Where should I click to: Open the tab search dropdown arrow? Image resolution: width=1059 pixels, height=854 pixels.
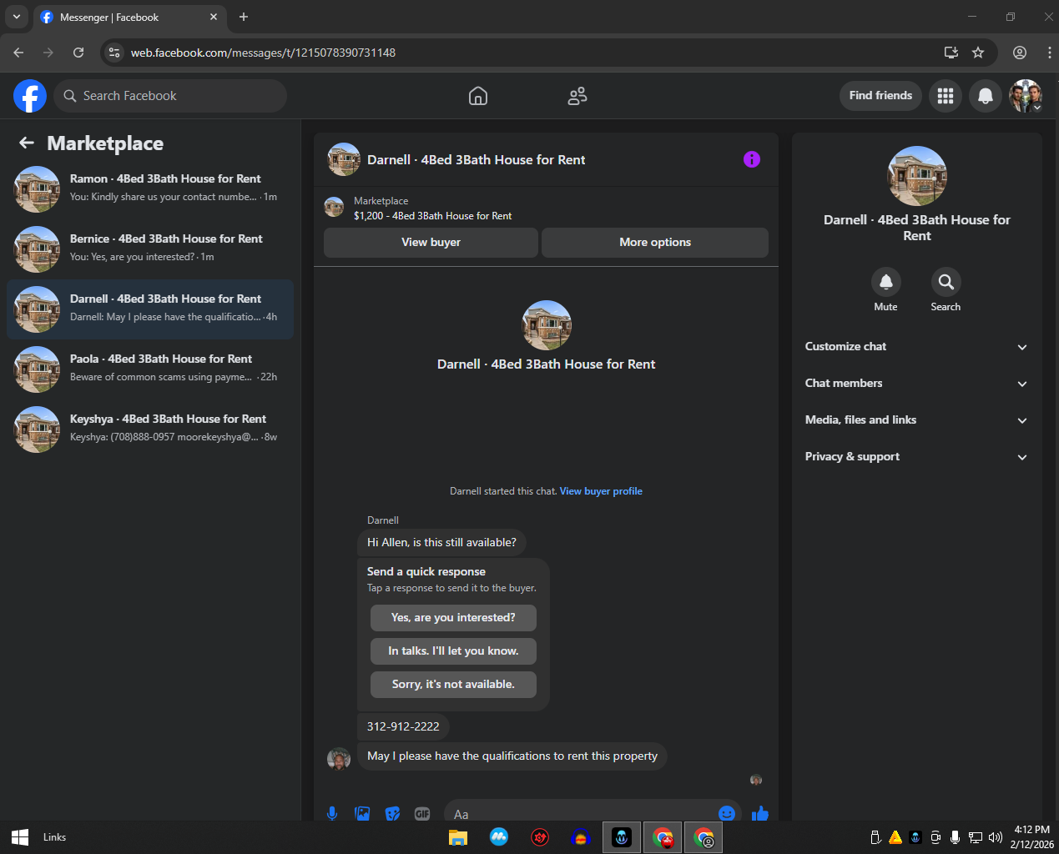tap(16, 17)
